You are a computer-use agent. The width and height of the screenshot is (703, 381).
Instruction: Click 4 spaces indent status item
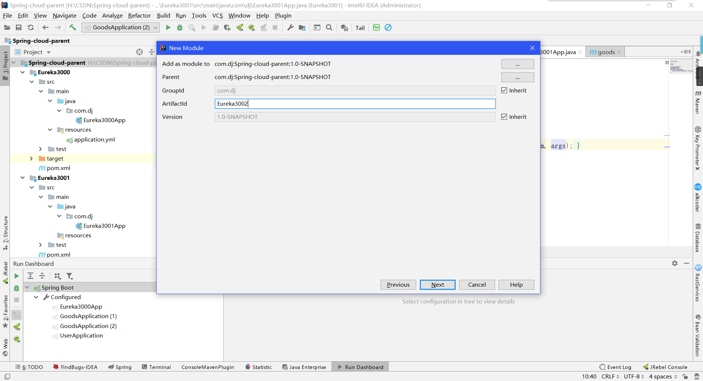tap(663, 376)
